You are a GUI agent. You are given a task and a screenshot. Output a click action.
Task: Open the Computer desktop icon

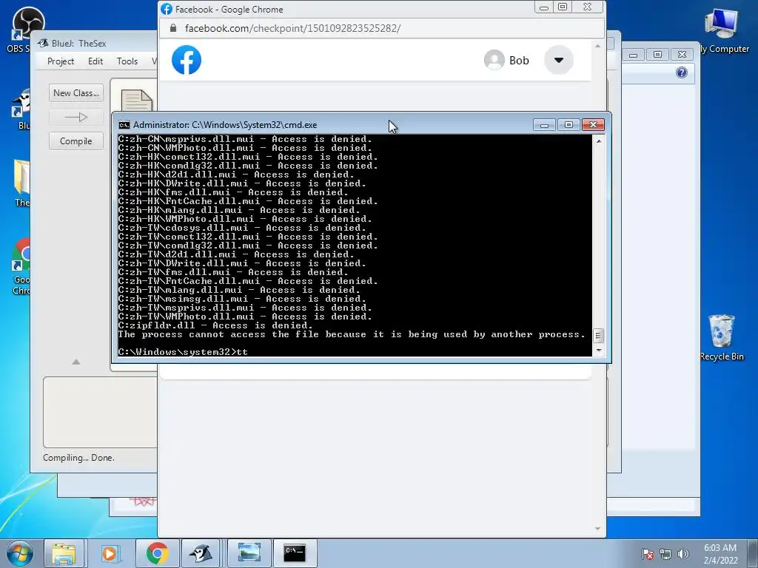point(723,30)
